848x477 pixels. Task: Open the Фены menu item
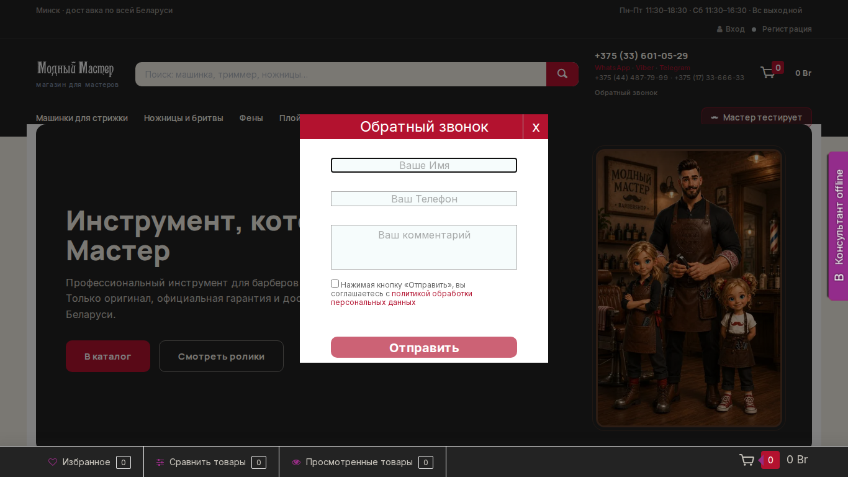pyautogui.click(x=251, y=118)
